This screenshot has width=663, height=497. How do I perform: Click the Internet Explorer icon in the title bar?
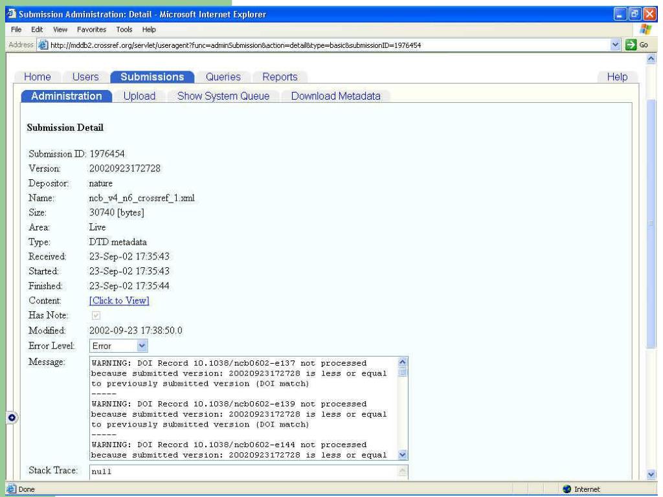12,14
